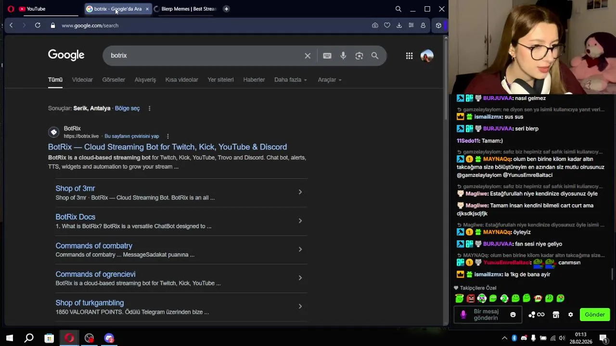Open browser profile account icon
The height and width of the screenshot is (346, 616).
click(x=423, y=25)
